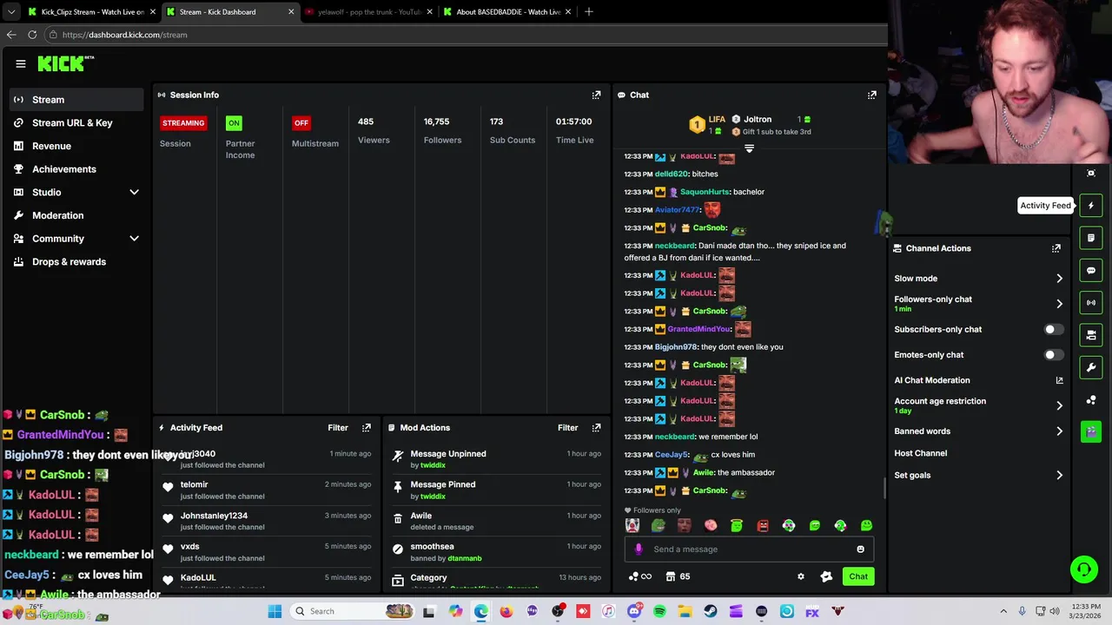
Task: Click the three-dots cluster icon in right rail
Action: (x=1091, y=399)
